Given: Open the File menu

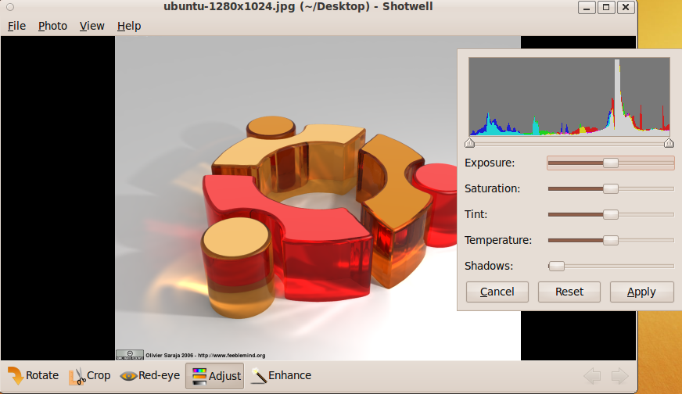Looking at the screenshot, I should click(16, 26).
